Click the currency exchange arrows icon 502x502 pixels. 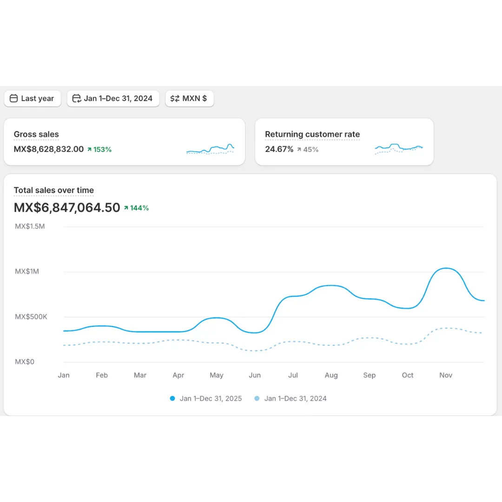tap(175, 99)
